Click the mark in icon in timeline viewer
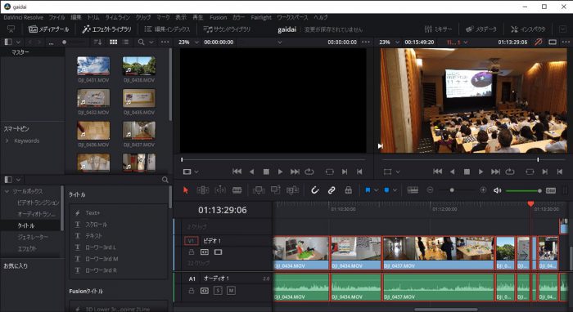Screen dimensions: 573x312 [x=545, y=172]
